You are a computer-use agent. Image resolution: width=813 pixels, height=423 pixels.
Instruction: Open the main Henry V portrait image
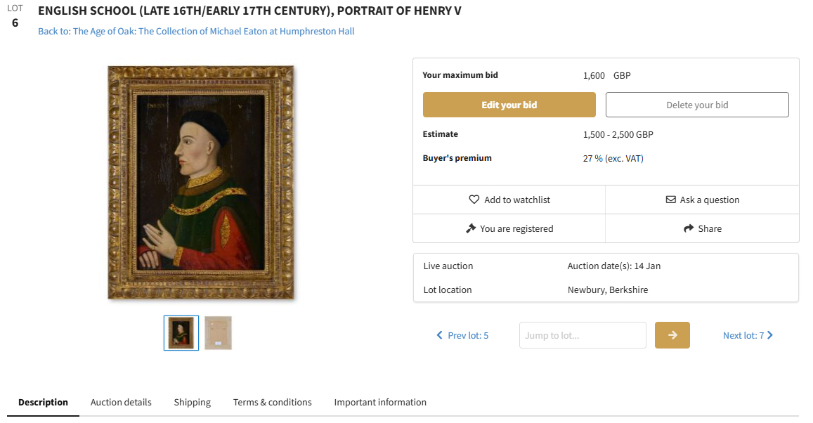click(x=201, y=183)
